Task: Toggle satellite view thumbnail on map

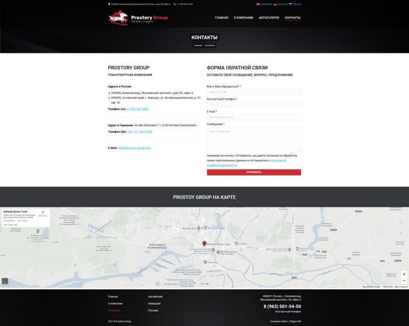Action: pos(5,281)
